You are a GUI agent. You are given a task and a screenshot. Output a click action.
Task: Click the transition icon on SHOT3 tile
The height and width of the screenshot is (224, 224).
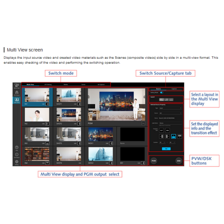(79, 143)
